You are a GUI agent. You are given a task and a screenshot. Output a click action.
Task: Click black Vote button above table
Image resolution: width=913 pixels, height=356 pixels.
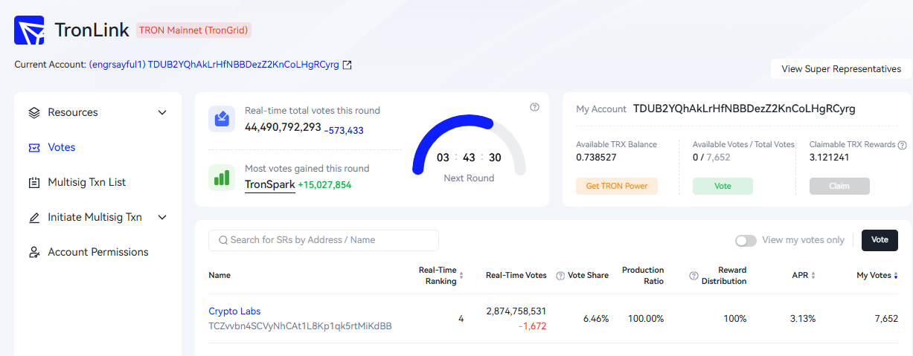[880, 240]
